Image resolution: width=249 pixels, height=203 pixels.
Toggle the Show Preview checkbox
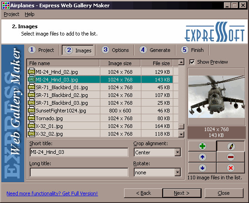192,62
